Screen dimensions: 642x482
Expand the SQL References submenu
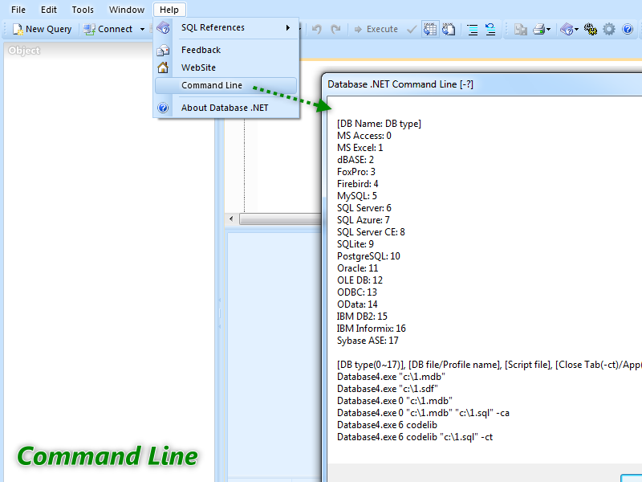pyautogui.click(x=226, y=27)
